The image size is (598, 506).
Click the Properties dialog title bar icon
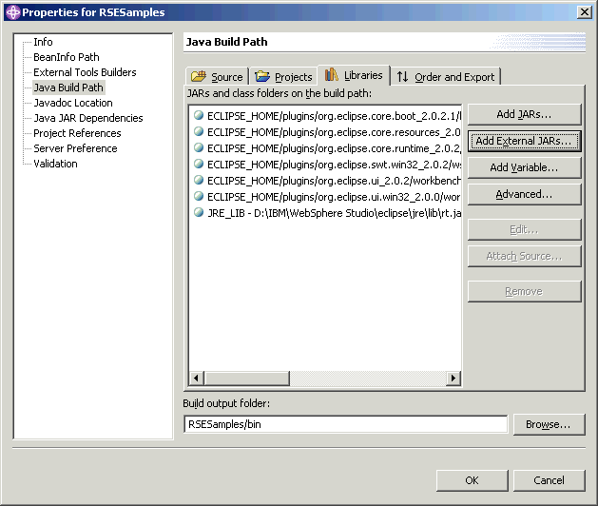[x=11, y=11]
